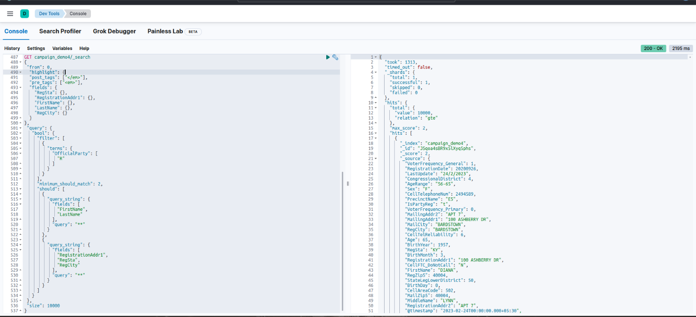This screenshot has width=696, height=317.
Task: Click the "post_tags" line in the request
Action: tap(59, 77)
